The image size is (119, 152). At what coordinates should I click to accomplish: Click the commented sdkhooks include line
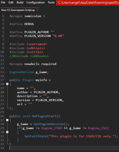[x=29, y=56]
